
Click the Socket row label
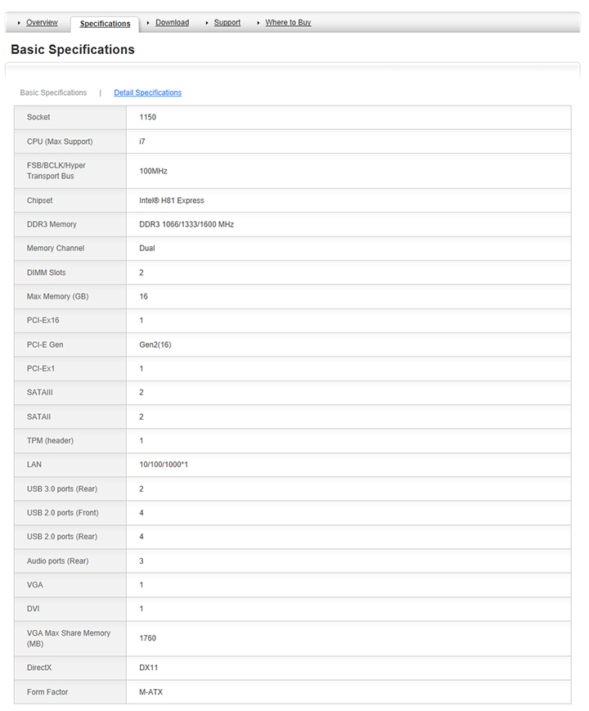pos(38,118)
